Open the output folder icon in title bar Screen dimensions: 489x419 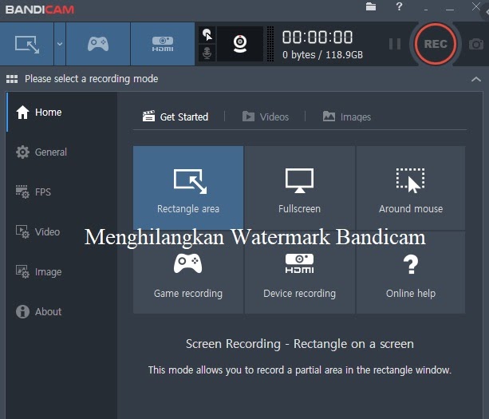[371, 6]
